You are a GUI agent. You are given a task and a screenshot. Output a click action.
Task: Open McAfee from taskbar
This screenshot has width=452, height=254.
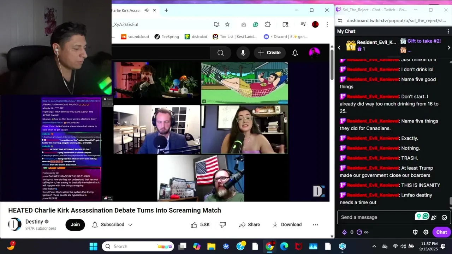click(x=299, y=246)
